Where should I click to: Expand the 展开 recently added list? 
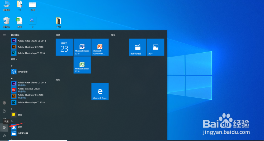pos(14,59)
